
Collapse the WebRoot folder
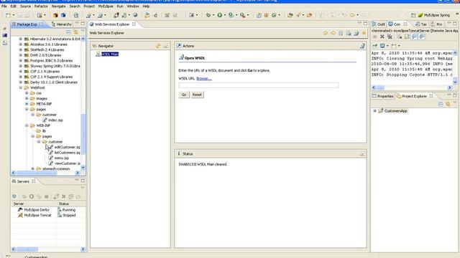pos(21,87)
